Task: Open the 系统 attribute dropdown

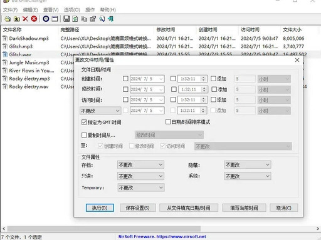Action: pos(248,176)
